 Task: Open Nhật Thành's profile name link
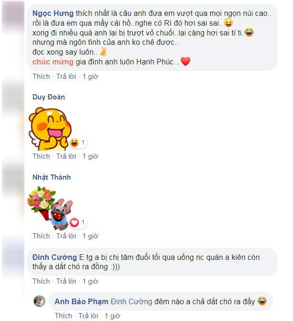click(51, 177)
